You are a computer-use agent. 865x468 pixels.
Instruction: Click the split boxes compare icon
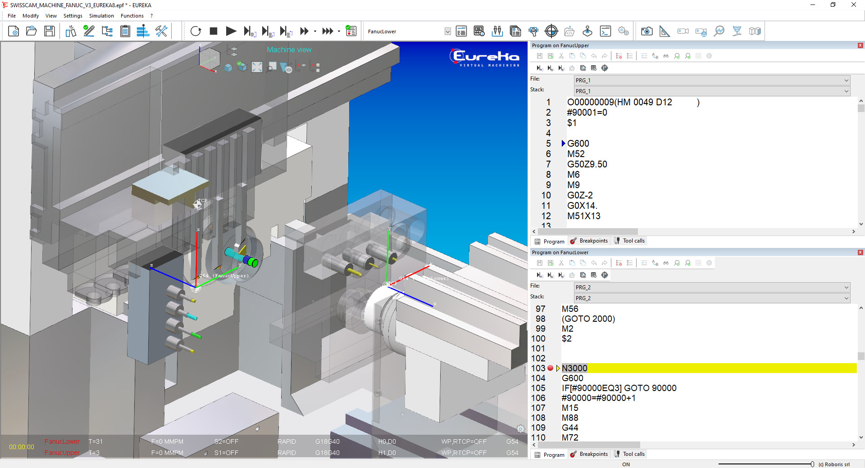click(755, 31)
